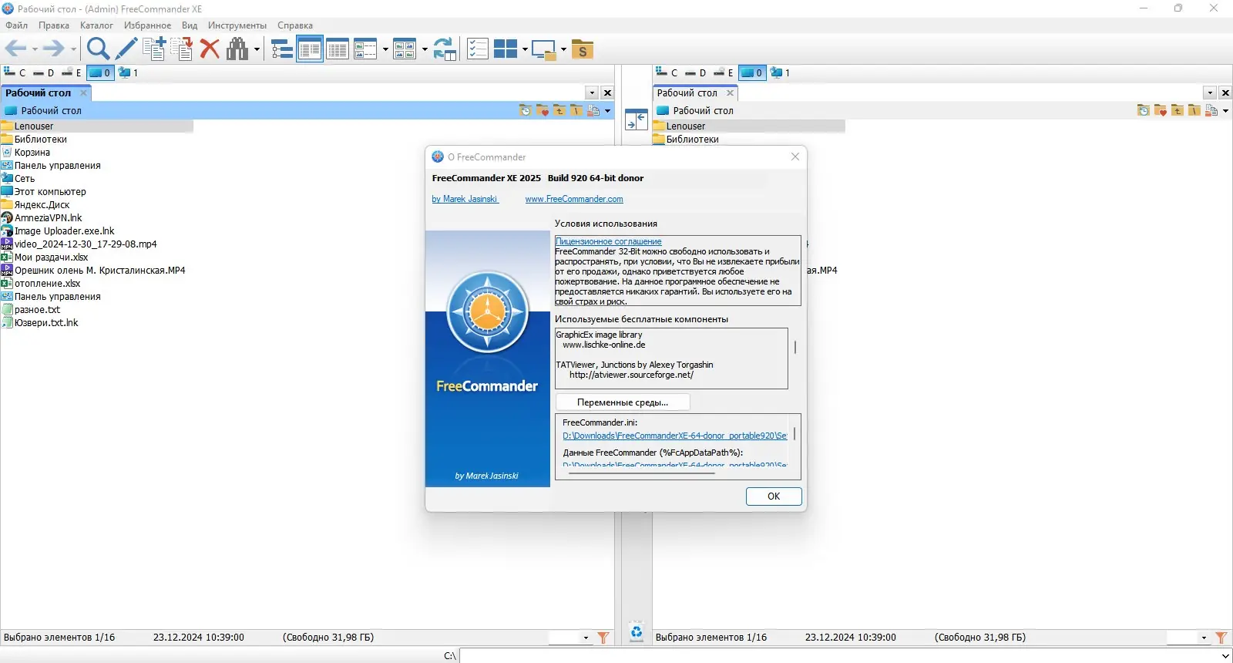1233x663 pixels.
Task: Select drive D in left panel
Action: tap(43, 72)
